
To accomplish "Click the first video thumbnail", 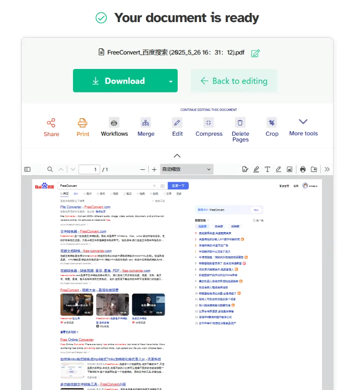I will (x=77, y=304).
